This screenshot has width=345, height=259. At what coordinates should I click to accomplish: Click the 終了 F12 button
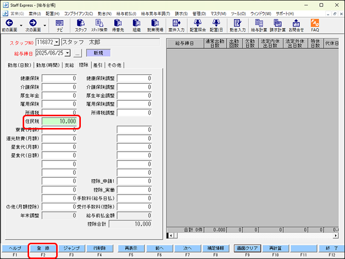coord(332,249)
